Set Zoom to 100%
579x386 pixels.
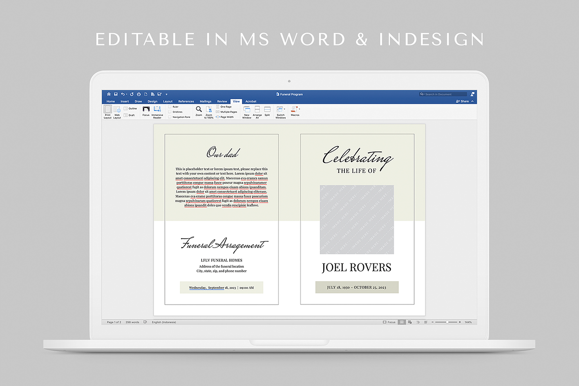(x=209, y=112)
